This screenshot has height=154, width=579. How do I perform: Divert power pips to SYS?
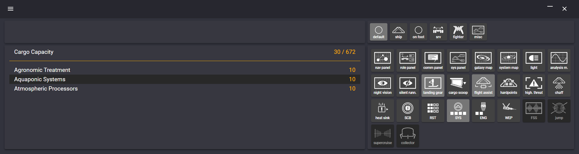(x=458, y=111)
